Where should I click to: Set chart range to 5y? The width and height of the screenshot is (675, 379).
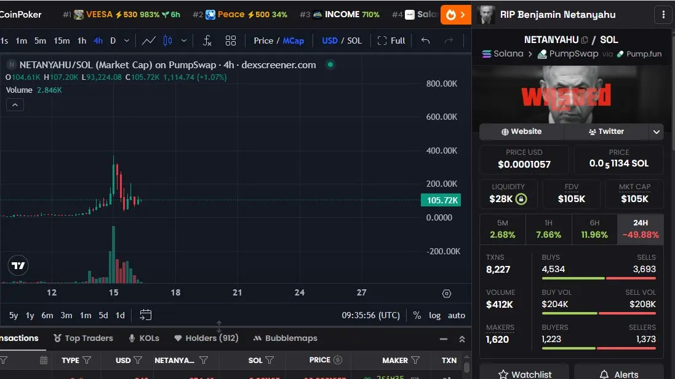tap(14, 315)
